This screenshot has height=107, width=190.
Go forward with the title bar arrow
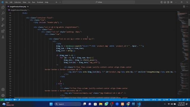pyautogui.click(x=60, y=2)
